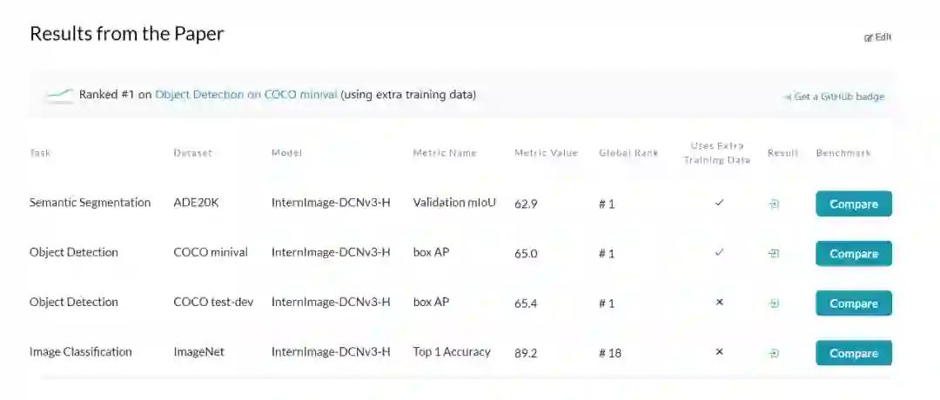Screen dimensions: 940x400
Task: Click the COCO test-dev dataset name
Action: coord(213,303)
